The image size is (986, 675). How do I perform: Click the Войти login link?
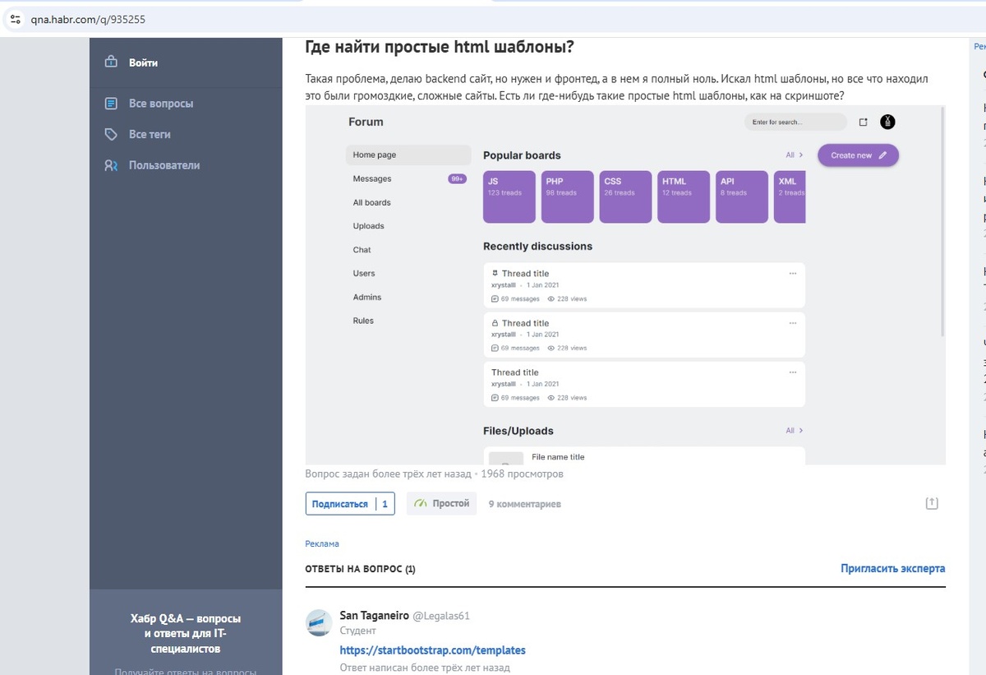(x=143, y=62)
